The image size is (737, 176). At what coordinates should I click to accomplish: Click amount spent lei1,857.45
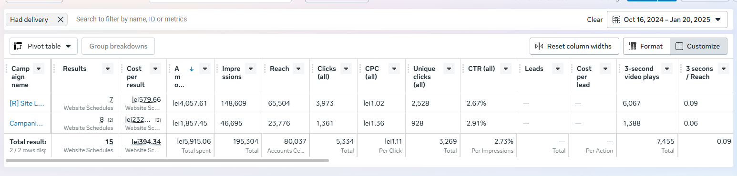190,123
